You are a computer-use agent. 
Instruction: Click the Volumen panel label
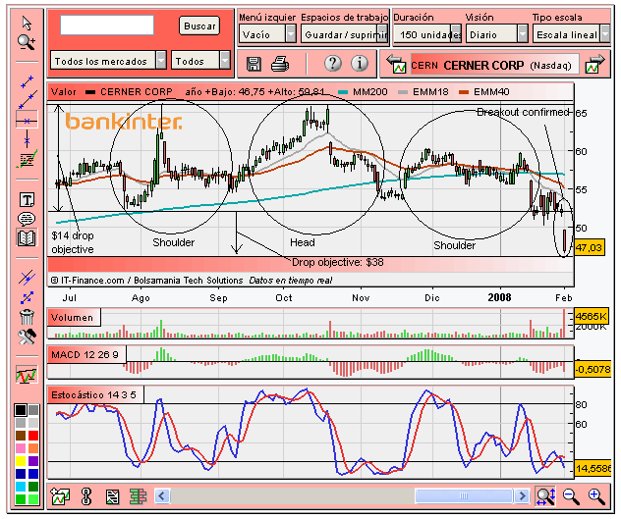(x=72, y=317)
